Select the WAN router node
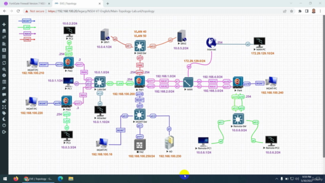 click(188, 82)
